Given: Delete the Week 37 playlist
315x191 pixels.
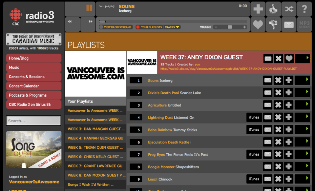Looking at the screenshot, I should [279, 59].
